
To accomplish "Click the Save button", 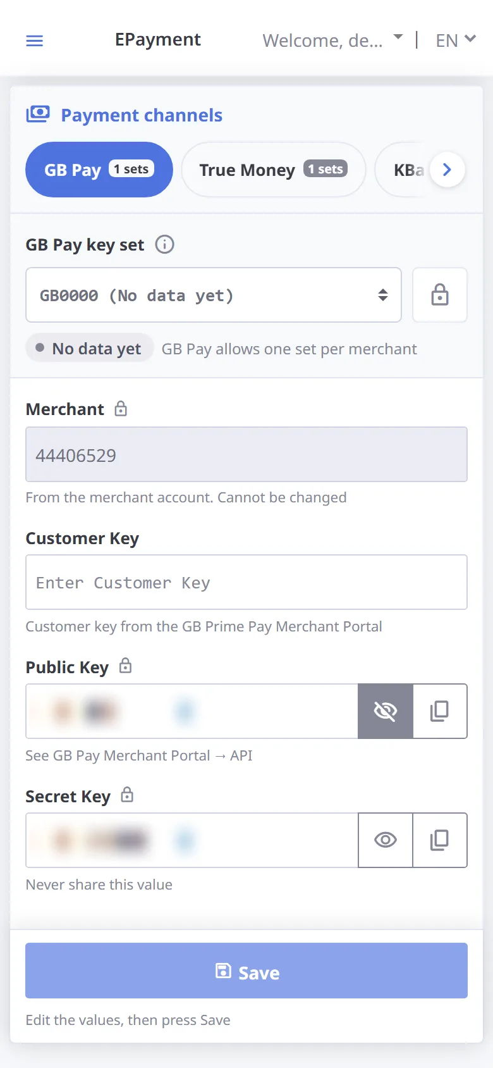I will pos(246,971).
